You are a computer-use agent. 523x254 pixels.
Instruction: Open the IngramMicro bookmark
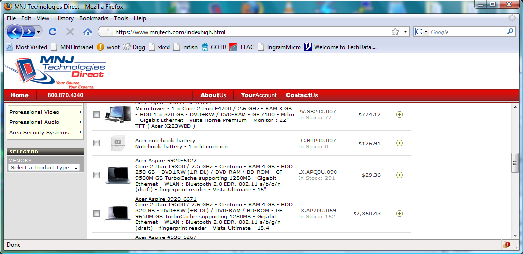pyautogui.click(x=279, y=47)
